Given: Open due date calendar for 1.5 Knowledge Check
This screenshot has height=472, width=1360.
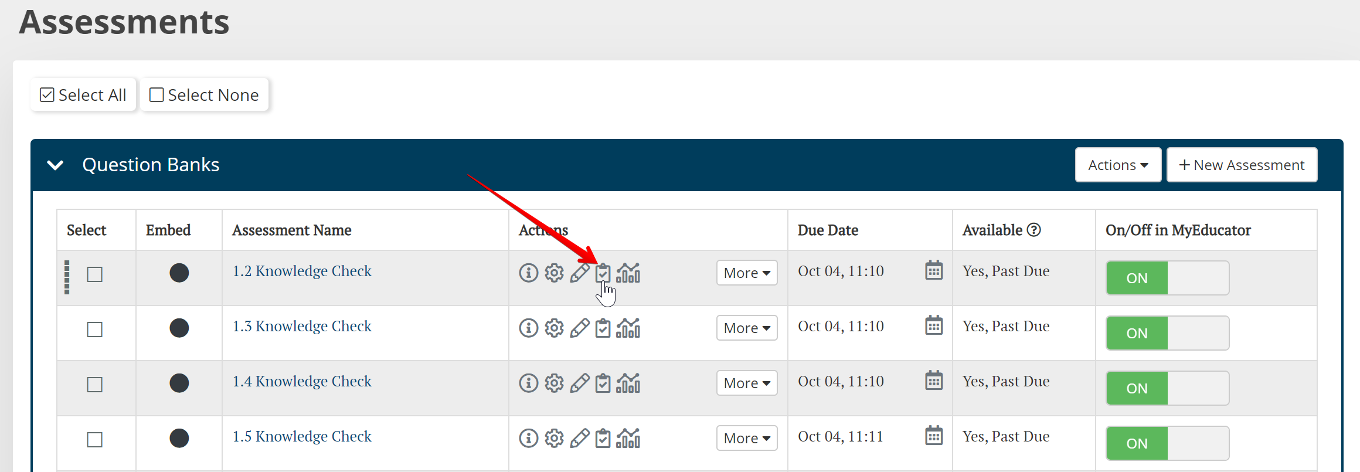Looking at the screenshot, I should click(934, 436).
